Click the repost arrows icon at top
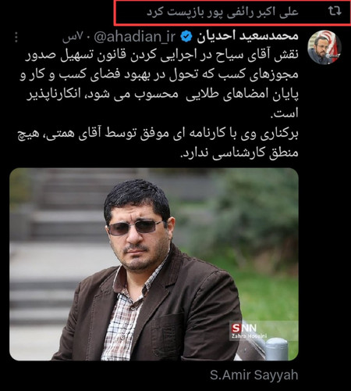The width and height of the screenshot is (351, 391). [335, 11]
